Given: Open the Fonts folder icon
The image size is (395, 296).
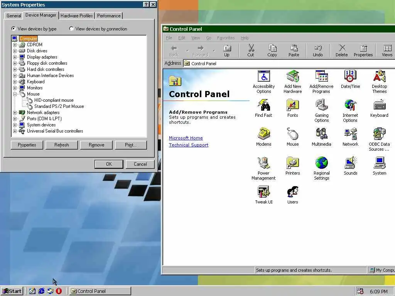Looking at the screenshot, I should point(292,108).
